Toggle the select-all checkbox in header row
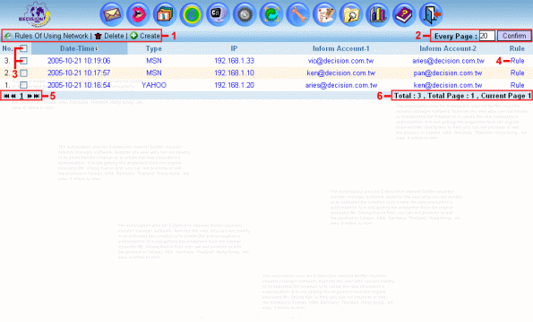The image size is (533, 322). [x=23, y=48]
